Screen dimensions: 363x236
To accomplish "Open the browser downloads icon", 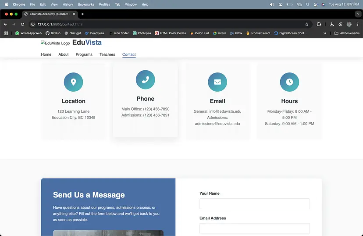I will tap(331, 25).
